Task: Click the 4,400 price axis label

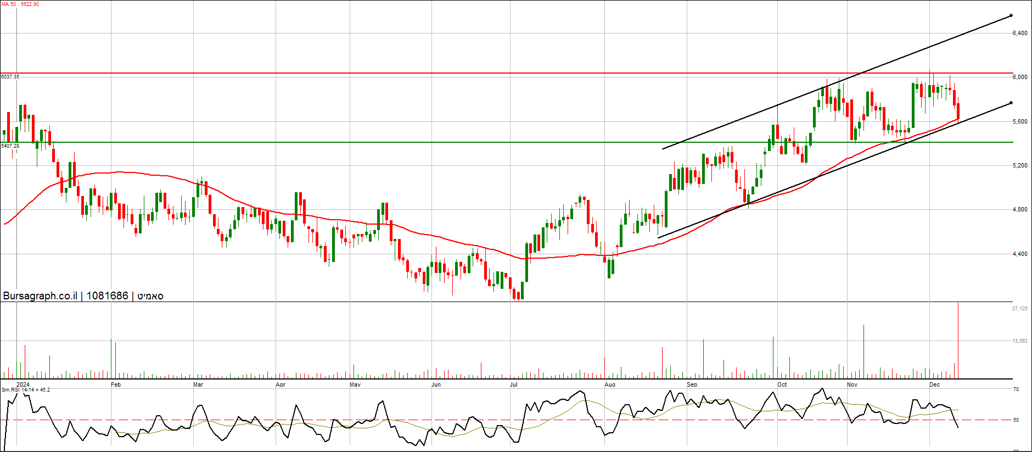Action: [x=1020, y=254]
